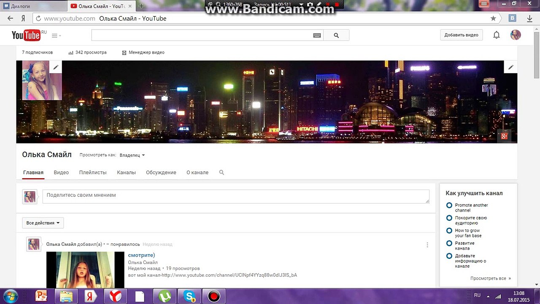Open the Windows Start button
Image resolution: width=540 pixels, height=304 pixels.
coord(10,296)
